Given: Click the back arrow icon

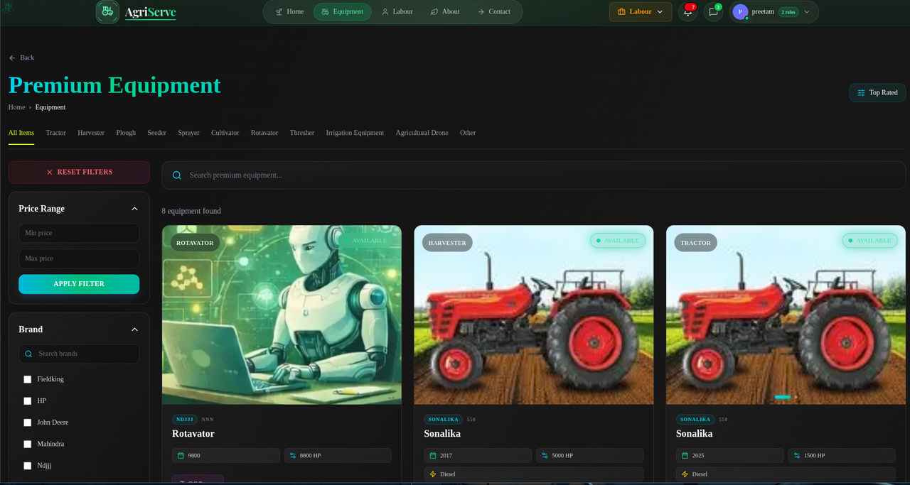Looking at the screenshot, I should [12, 58].
